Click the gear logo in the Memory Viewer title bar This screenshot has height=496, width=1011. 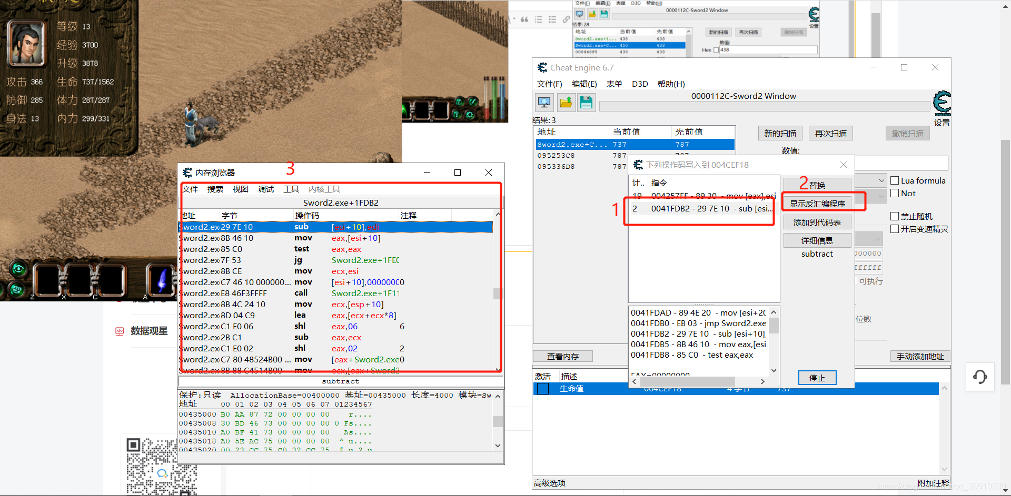(187, 173)
